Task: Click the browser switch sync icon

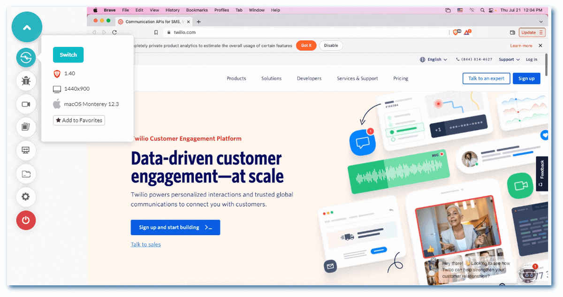Action: (26, 58)
